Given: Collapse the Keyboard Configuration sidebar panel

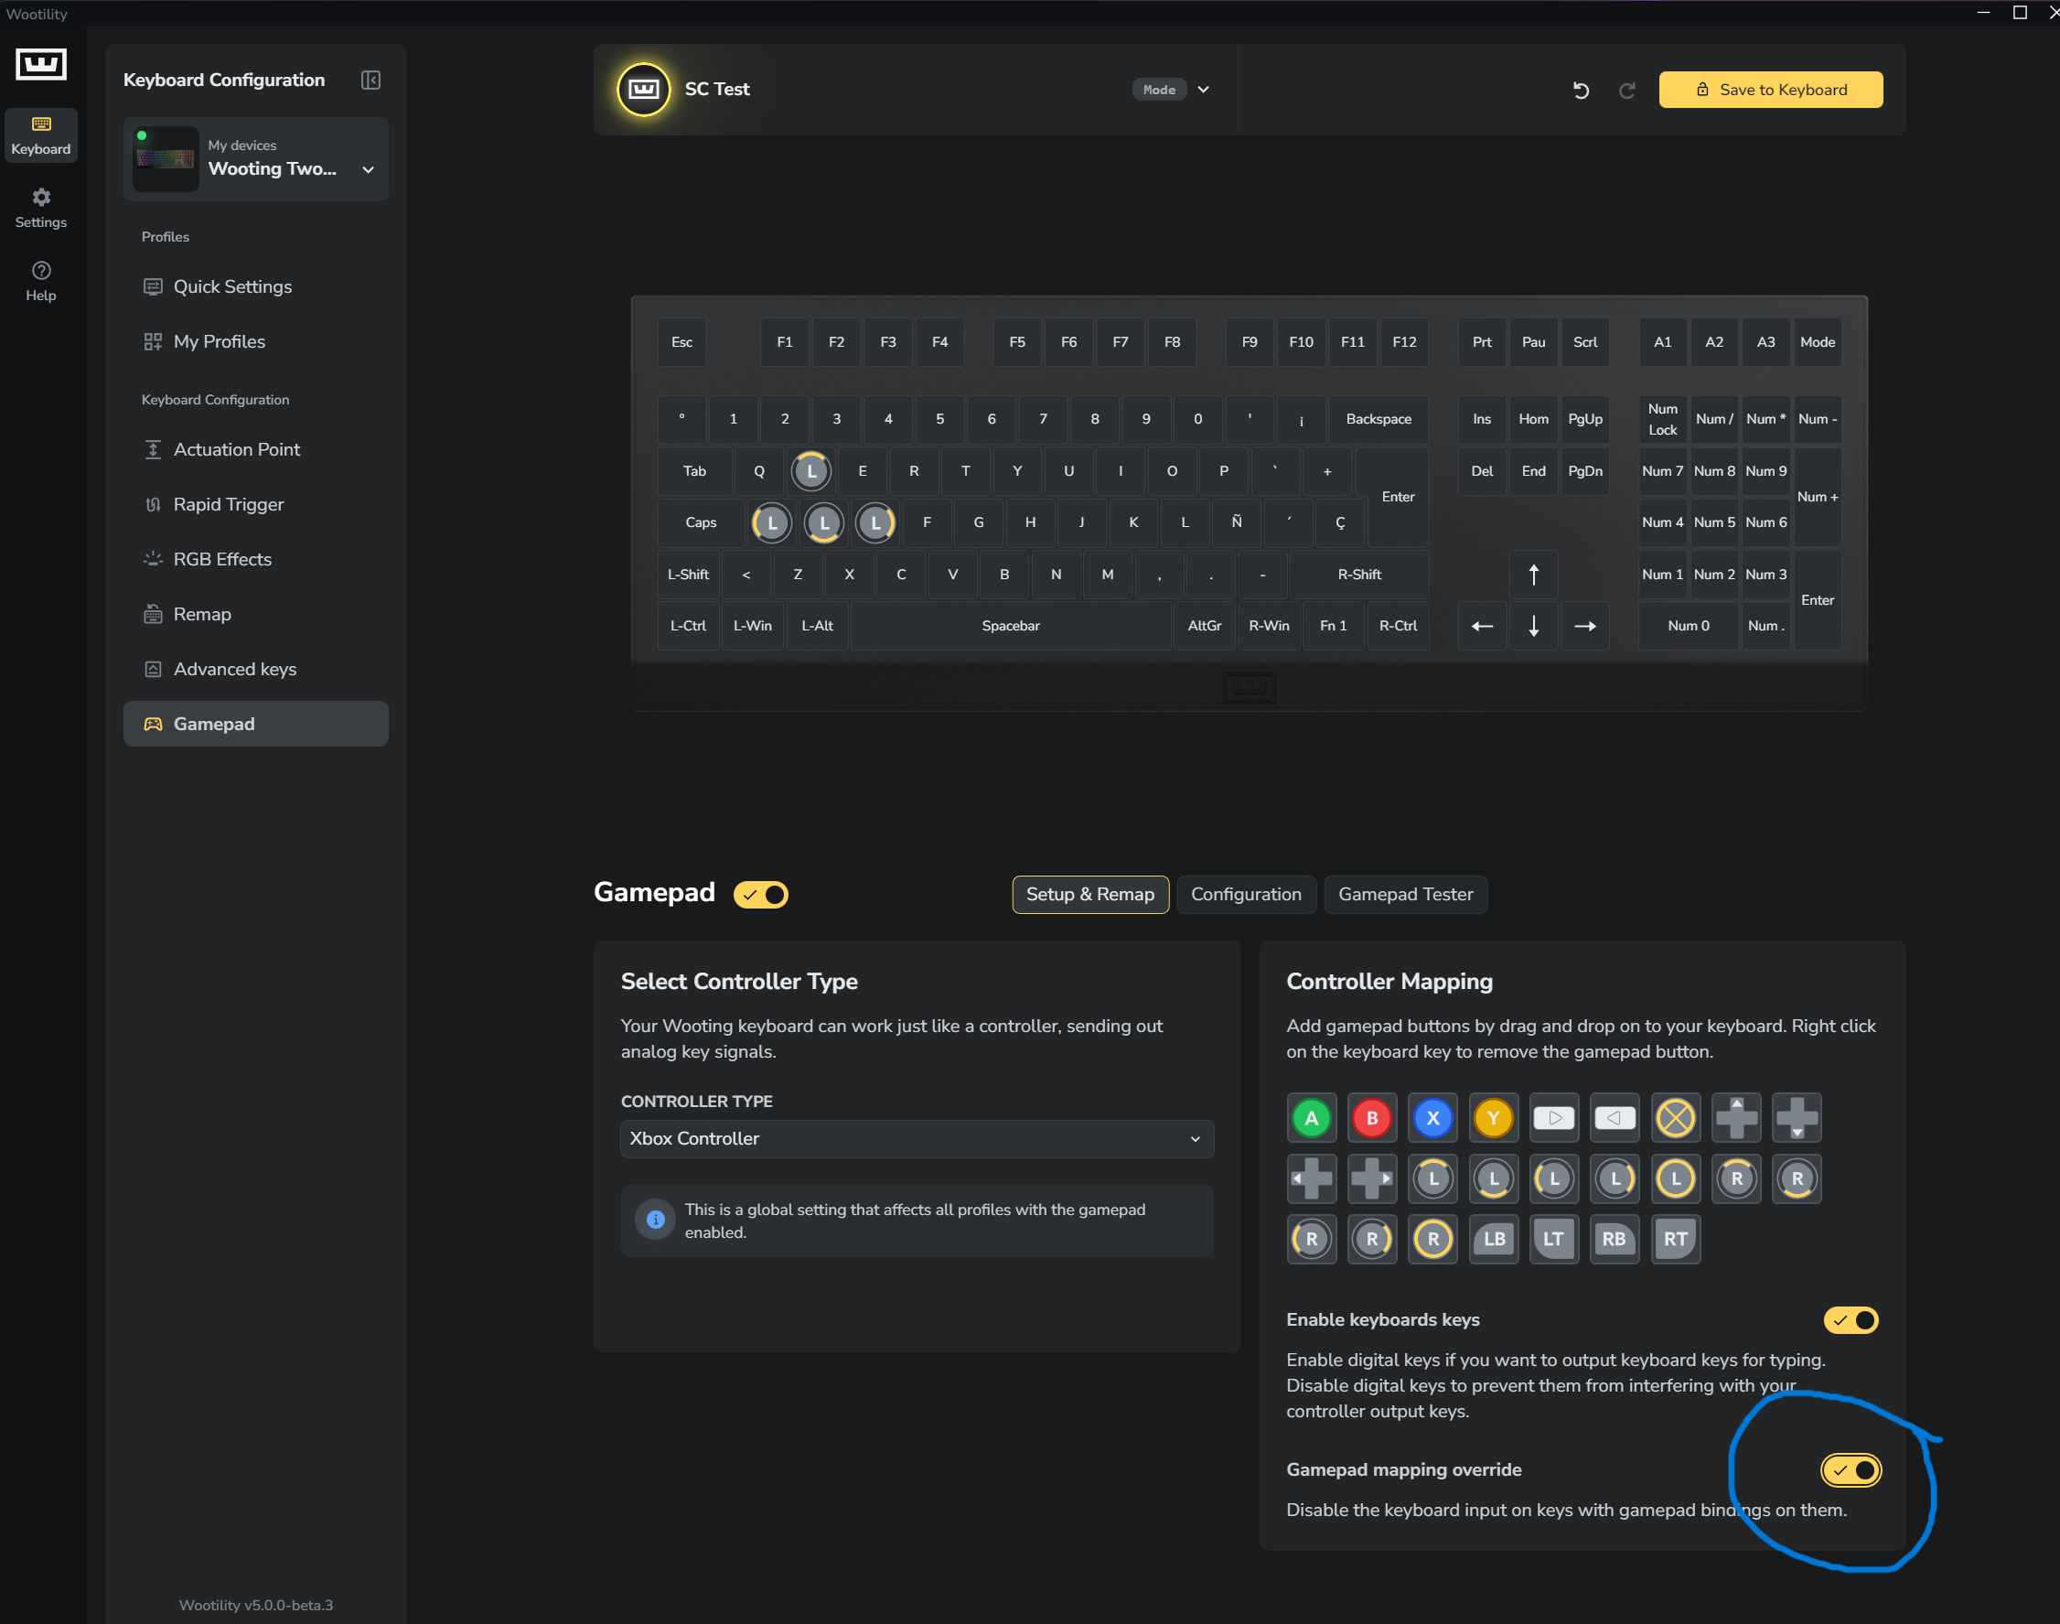Looking at the screenshot, I should pyautogui.click(x=370, y=80).
